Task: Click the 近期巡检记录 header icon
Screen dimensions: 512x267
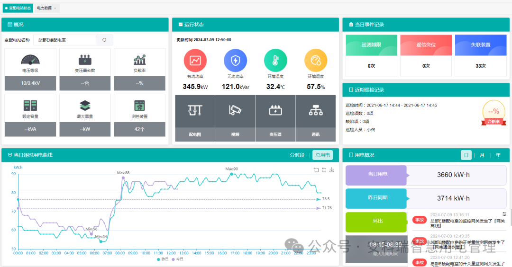Action: tap(351, 89)
